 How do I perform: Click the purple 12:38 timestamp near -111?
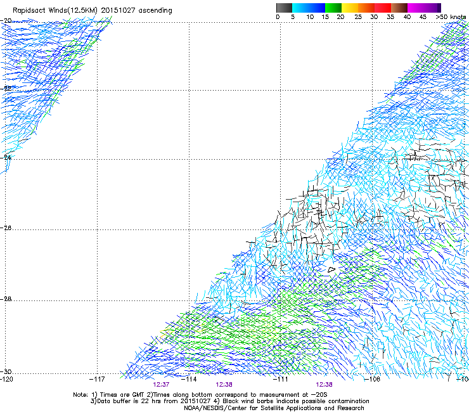pyautogui.click(x=324, y=385)
